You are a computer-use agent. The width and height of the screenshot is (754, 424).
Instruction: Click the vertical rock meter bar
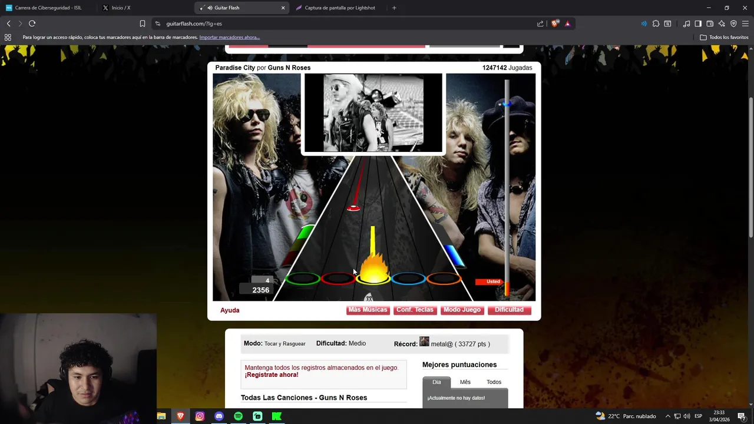507,187
